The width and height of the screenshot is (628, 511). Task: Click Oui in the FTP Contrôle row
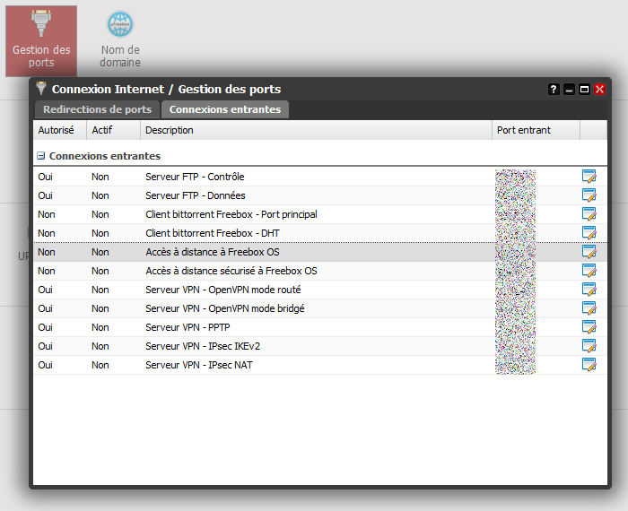tap(45, 177)
